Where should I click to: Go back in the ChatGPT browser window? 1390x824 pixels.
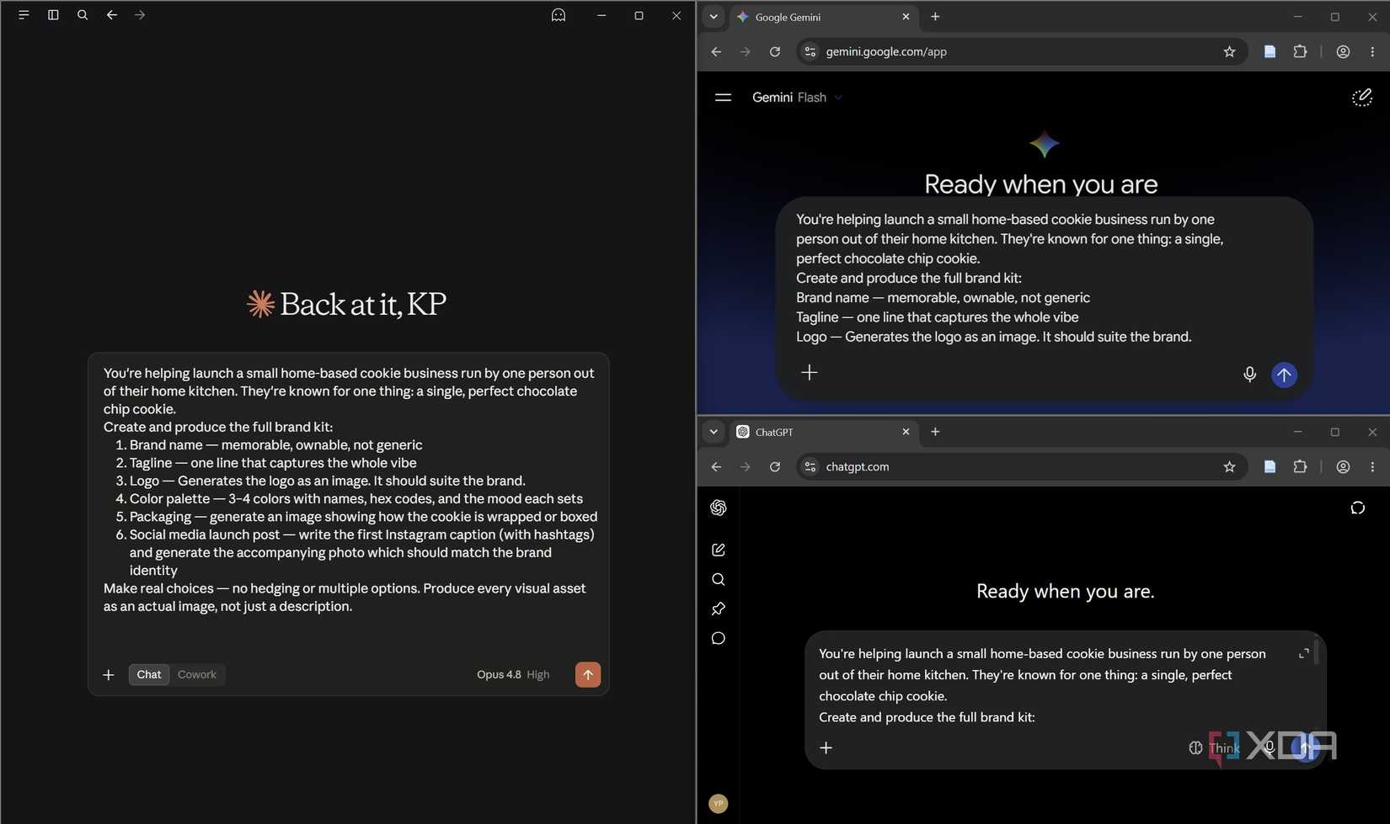click(716, 466)
